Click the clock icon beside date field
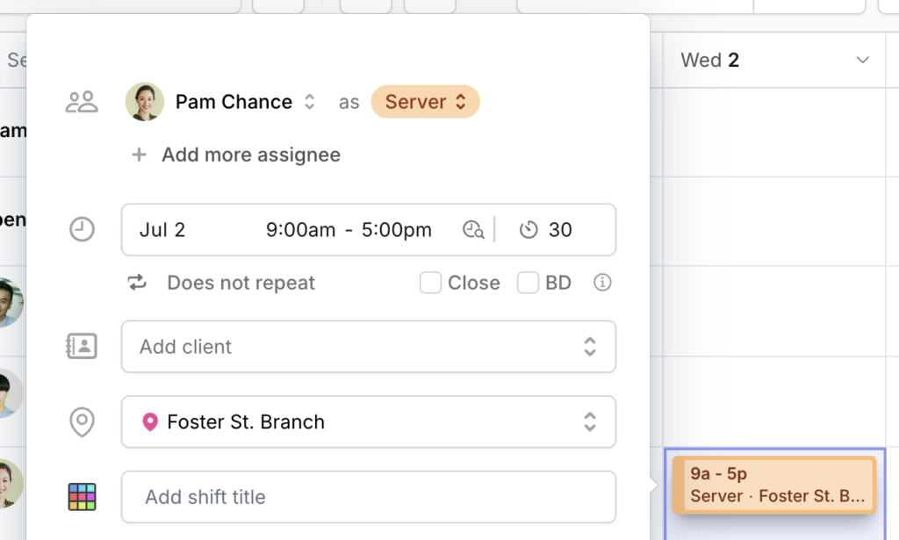The height and width of the screenshot is (540, 899). [82, 229]
